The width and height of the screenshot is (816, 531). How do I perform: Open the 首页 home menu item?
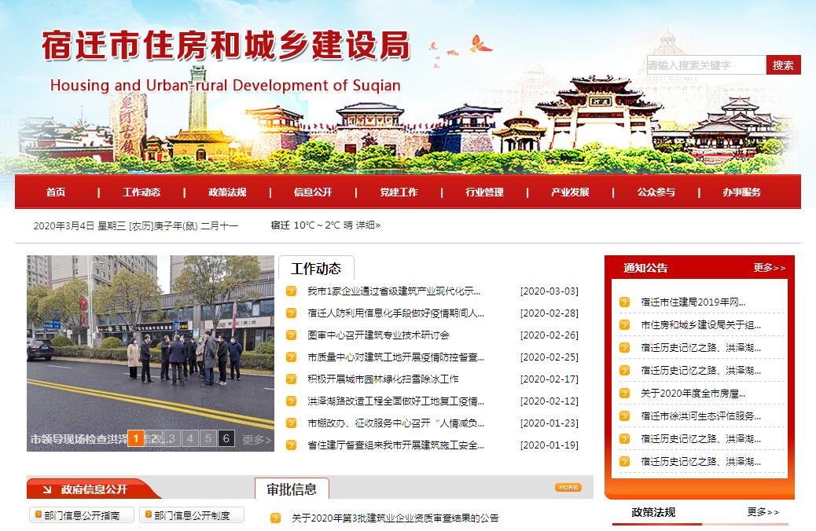[56, 192]
